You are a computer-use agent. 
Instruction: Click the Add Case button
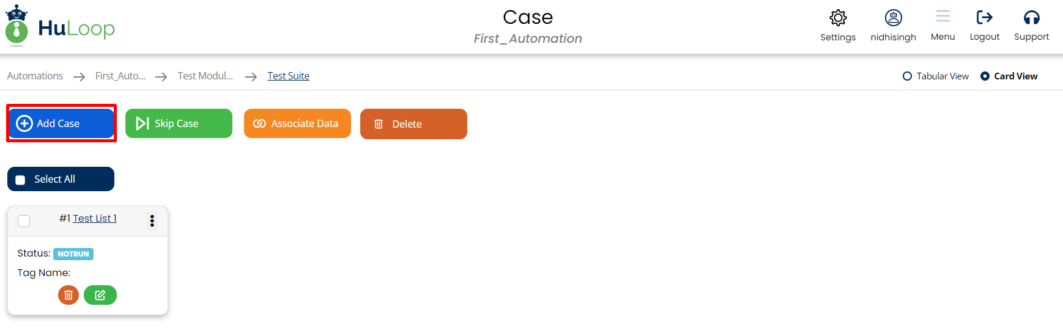61,123
